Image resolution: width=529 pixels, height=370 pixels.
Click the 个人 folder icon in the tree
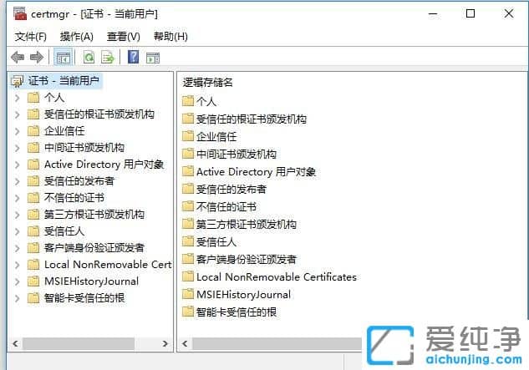coord(33,98)
